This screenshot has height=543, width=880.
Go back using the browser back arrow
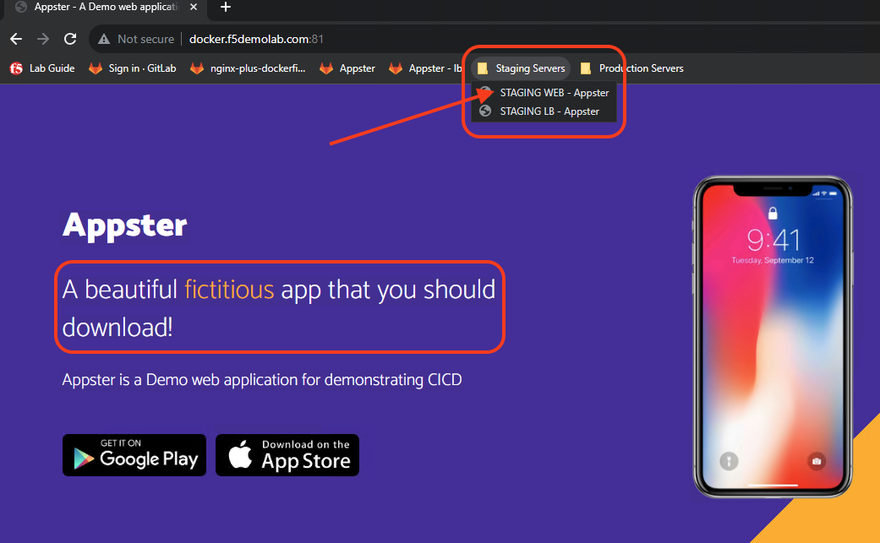click(16, 39)
